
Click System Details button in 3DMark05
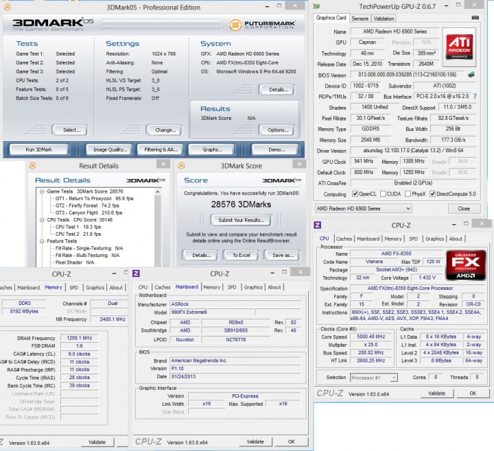tap(278, 90)
